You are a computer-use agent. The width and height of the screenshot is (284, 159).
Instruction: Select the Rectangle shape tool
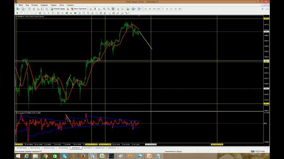click(75, 13)
